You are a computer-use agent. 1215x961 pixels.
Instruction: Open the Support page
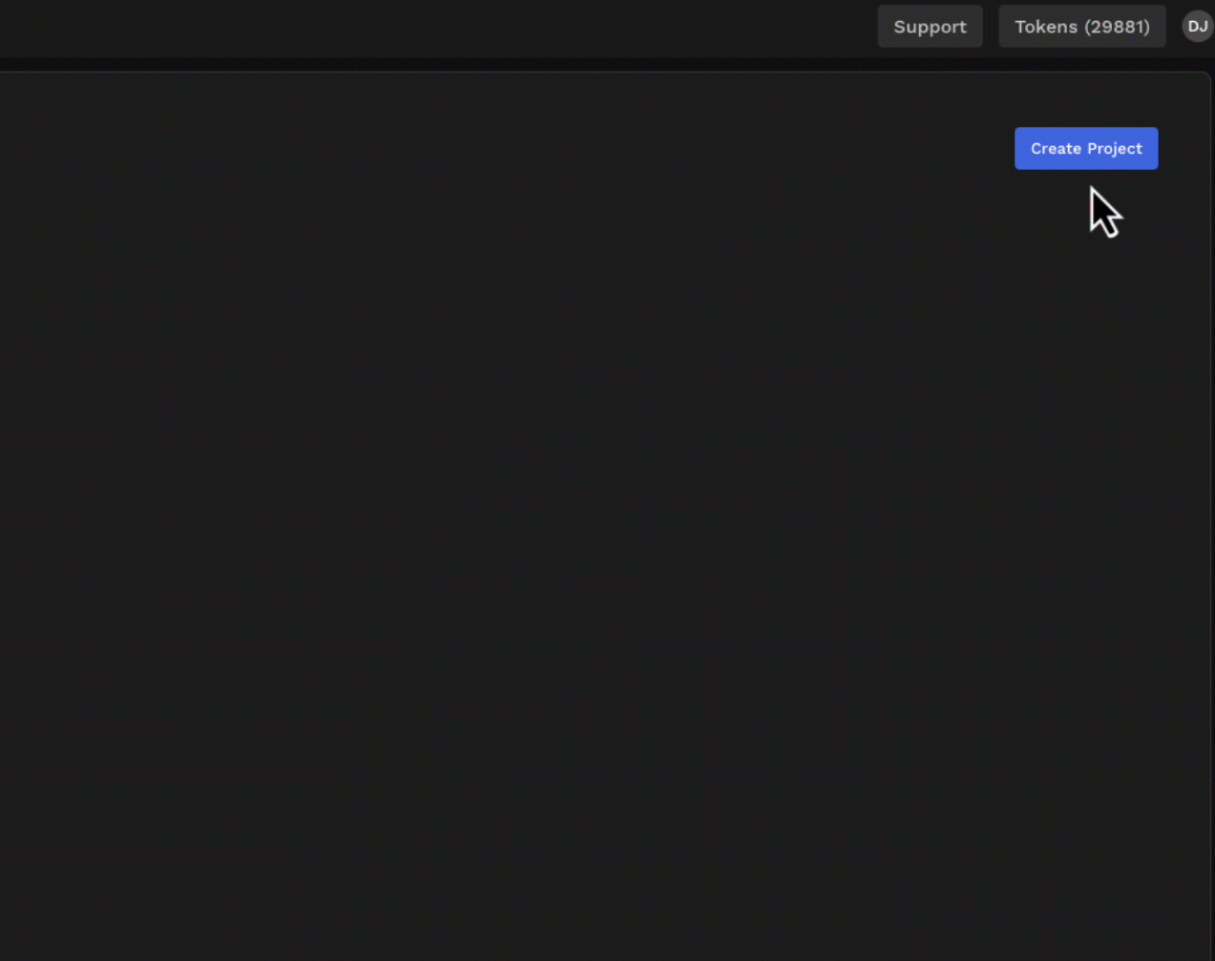tap(930, 27)
